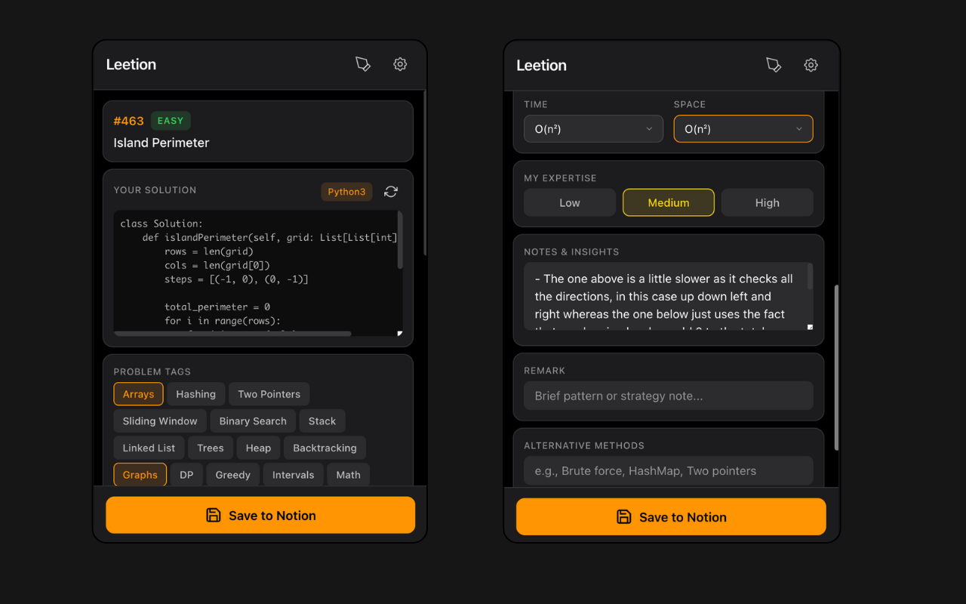
Task: Select the Binary Search tag
Action: tap(253, 421)
